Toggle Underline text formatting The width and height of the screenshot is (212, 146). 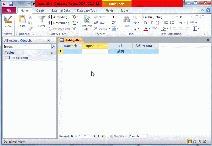[157, 23]
